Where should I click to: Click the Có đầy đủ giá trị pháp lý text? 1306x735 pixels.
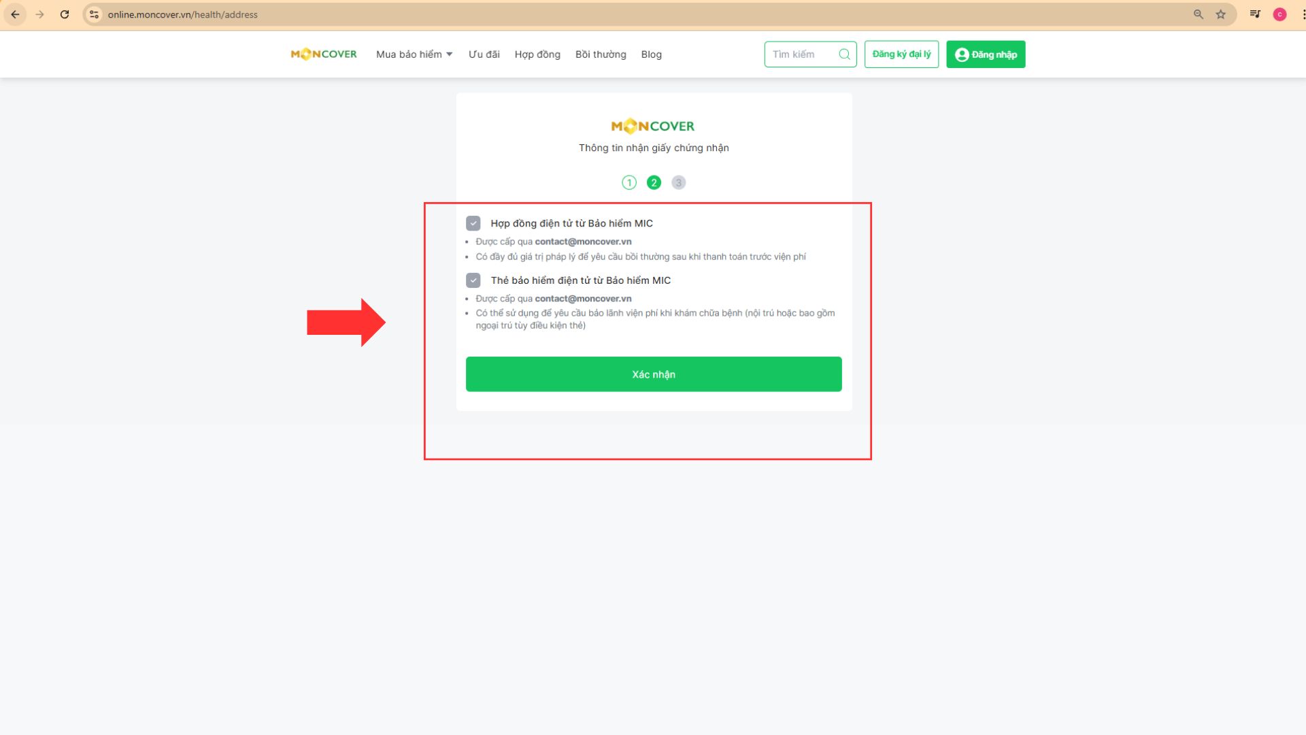click(640, 257)
